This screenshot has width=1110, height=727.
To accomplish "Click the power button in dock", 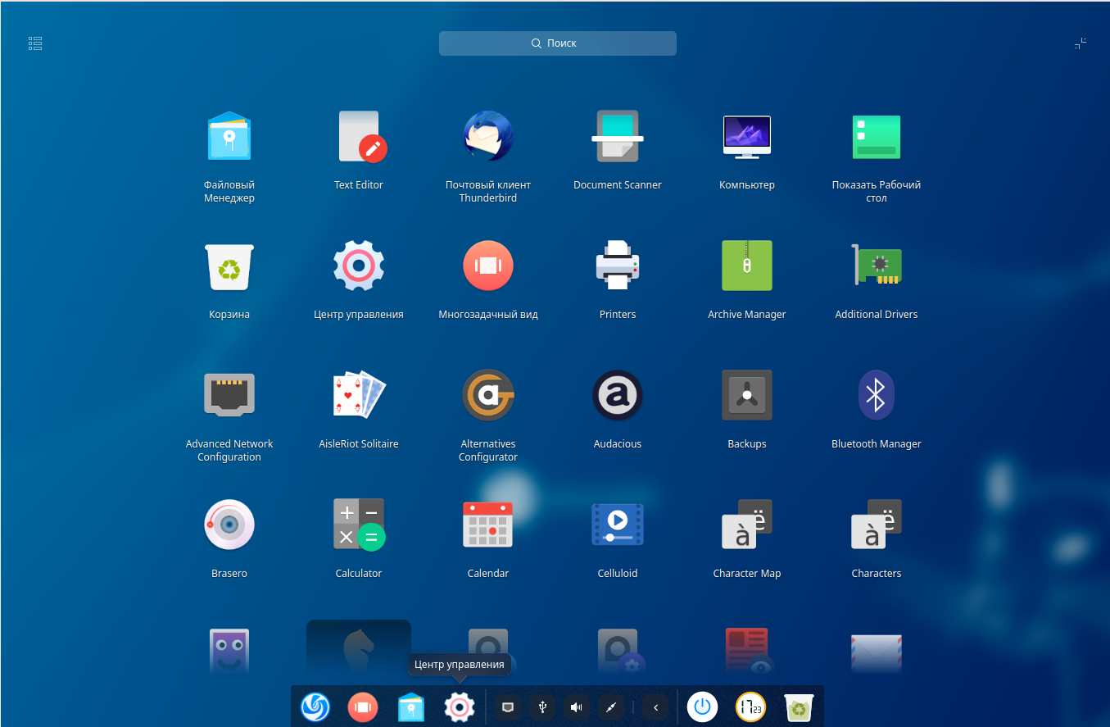I will [702, 707].
